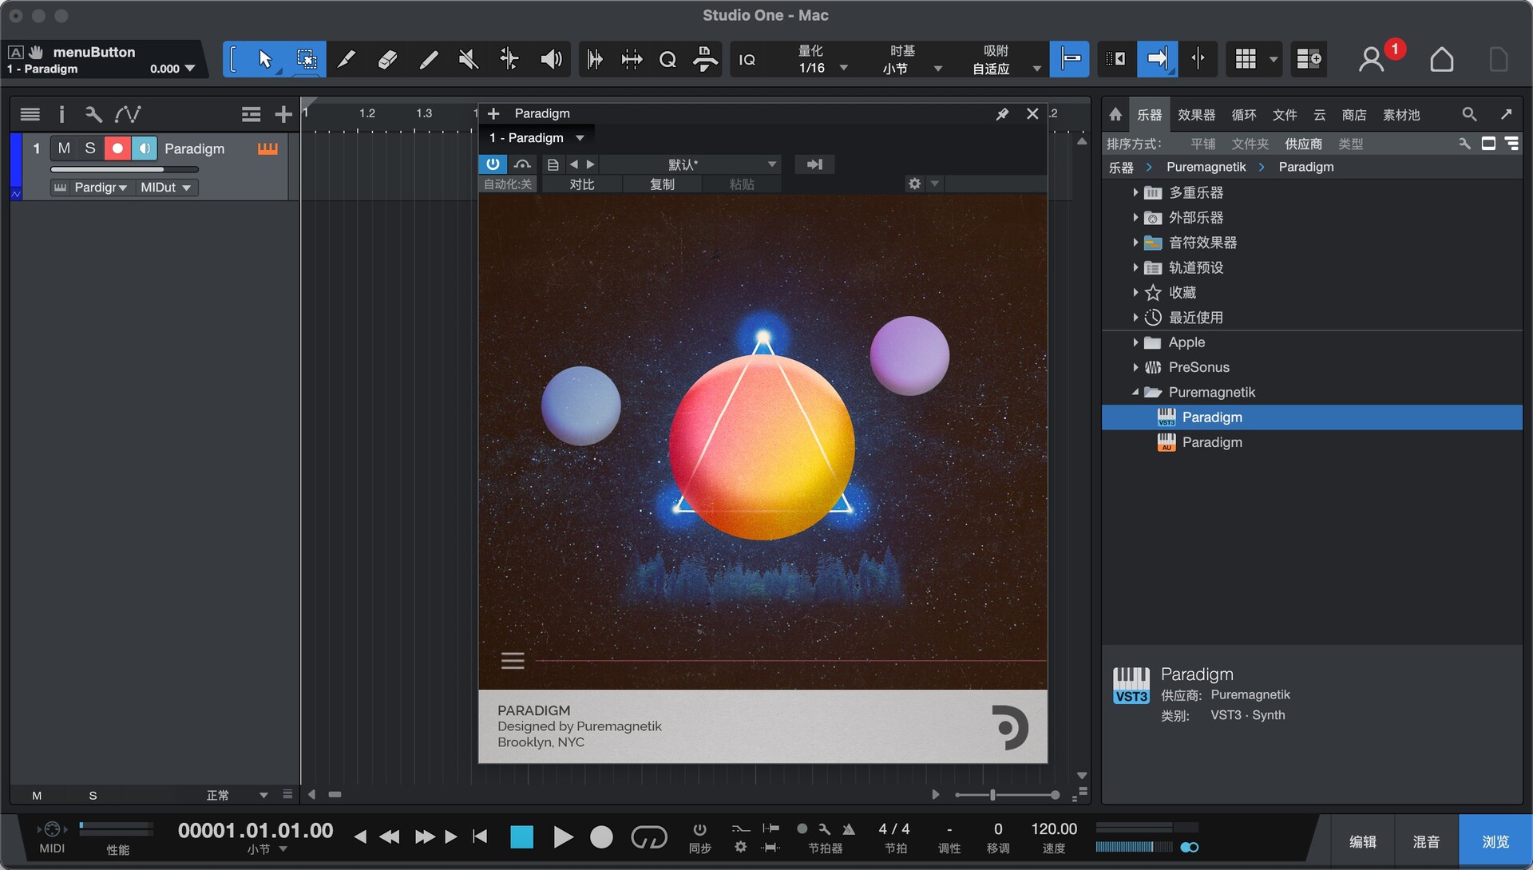Open the track inspector info icon
Viewport: 1533px width, 870px height.
tap(61, 115)
